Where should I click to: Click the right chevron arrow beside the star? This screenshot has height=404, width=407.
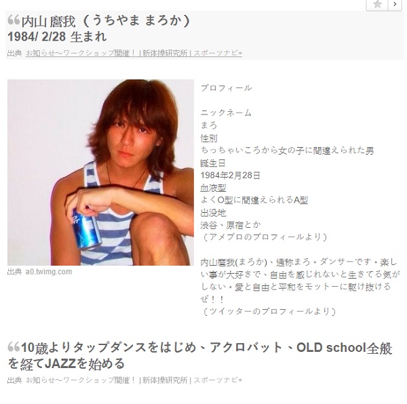click(395, 5)
